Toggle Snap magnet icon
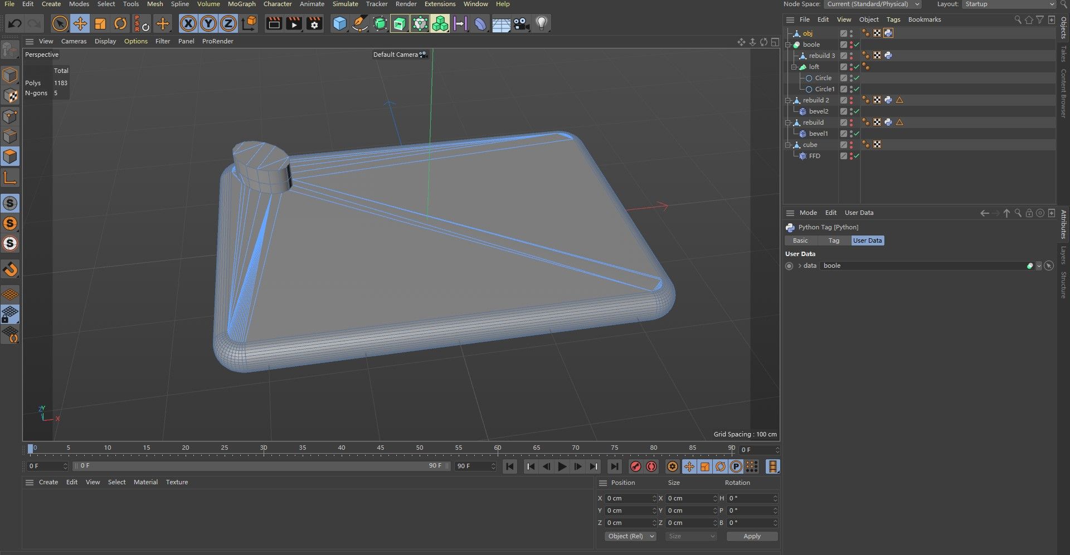The image size is (1070, 555). (10, 269)
